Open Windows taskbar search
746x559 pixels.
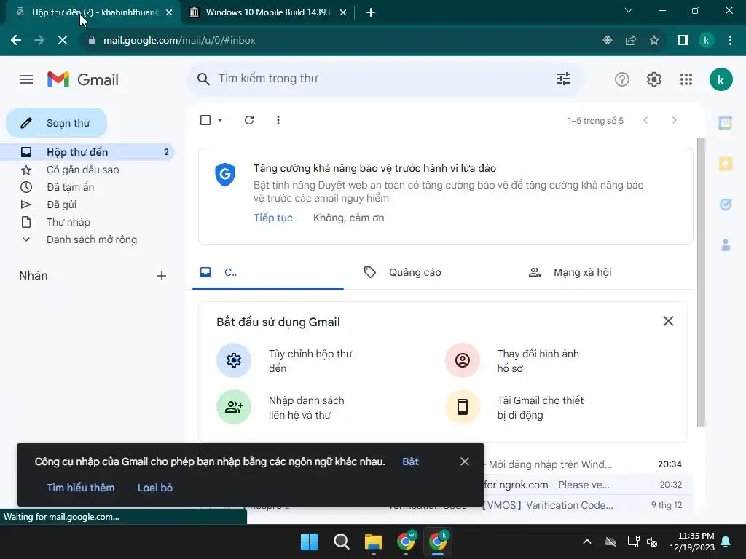(341, 542)
